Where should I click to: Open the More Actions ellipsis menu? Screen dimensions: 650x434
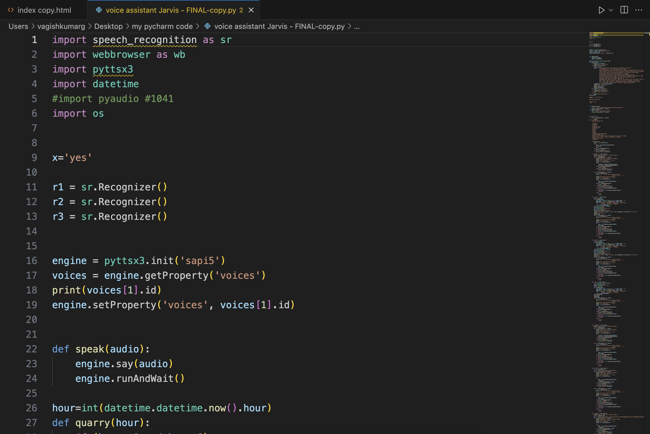click(x=639, y=10)
